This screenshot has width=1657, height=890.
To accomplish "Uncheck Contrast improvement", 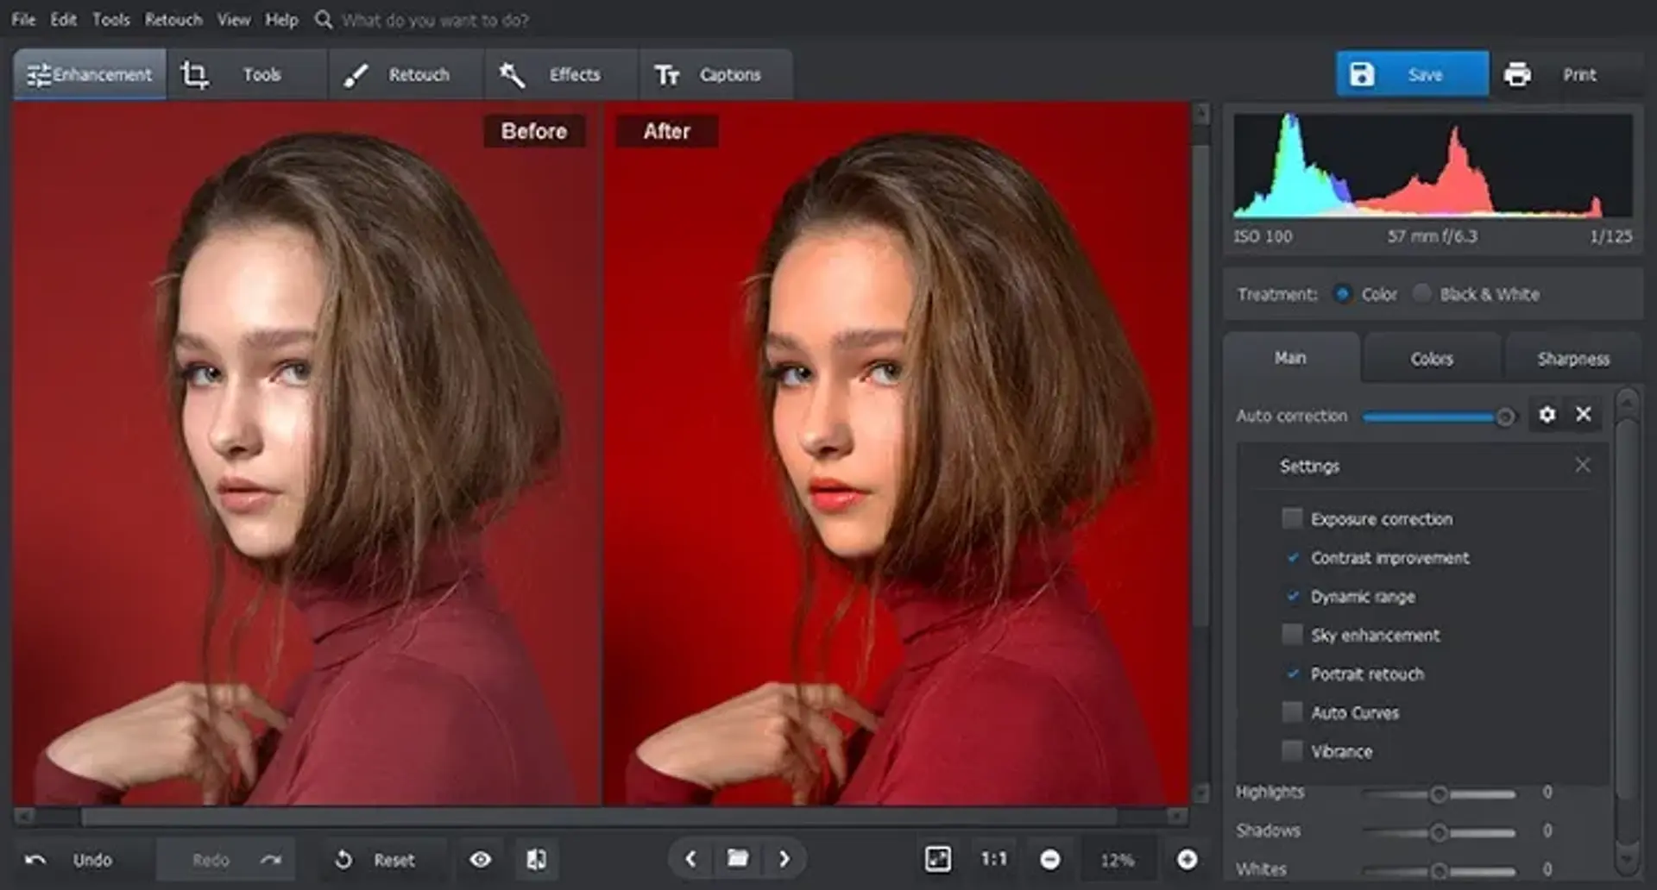I will [1292, 557].
